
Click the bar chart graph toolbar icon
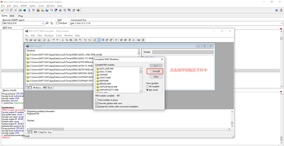38,10
